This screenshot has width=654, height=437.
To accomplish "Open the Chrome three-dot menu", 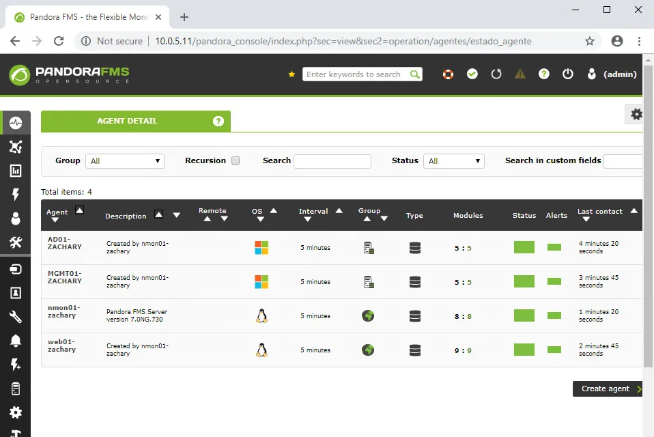I will tap(639, 41).
